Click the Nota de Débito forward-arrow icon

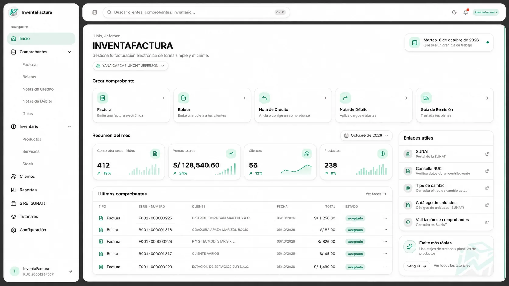click(x=345, y=98)
